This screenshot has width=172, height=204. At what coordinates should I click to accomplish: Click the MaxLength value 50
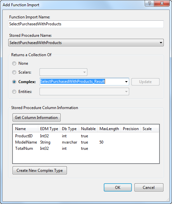click(x=101, y=142)
